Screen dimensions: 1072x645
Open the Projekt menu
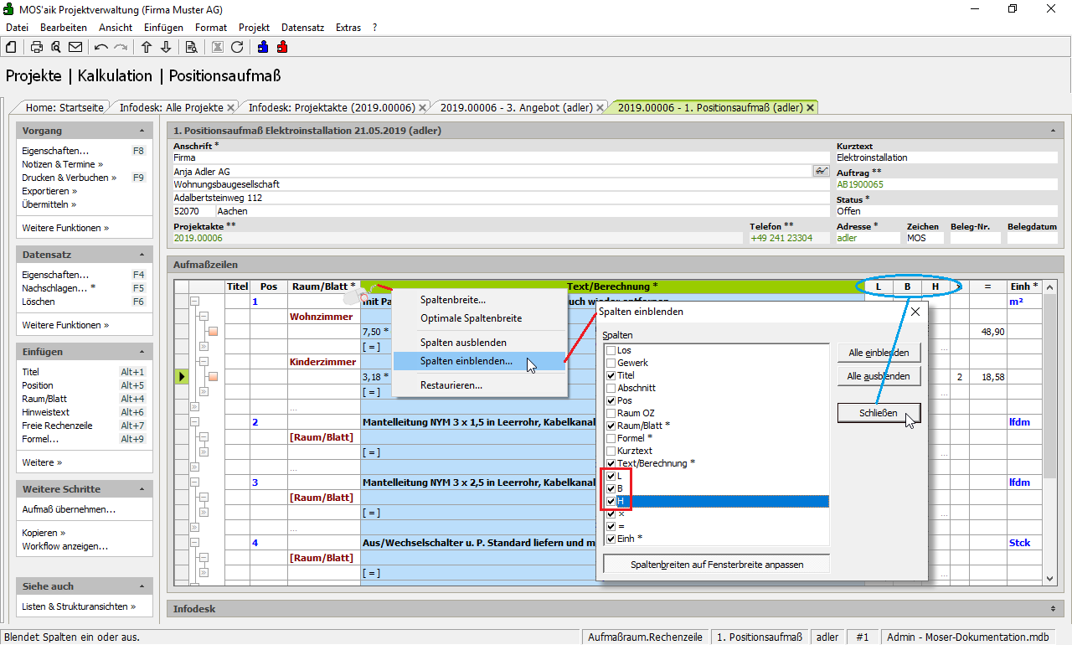(254, 28)
